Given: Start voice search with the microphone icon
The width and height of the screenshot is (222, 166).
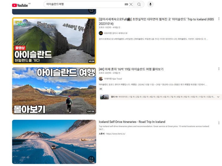Looking at the screenshot, I should click(150, 4).
